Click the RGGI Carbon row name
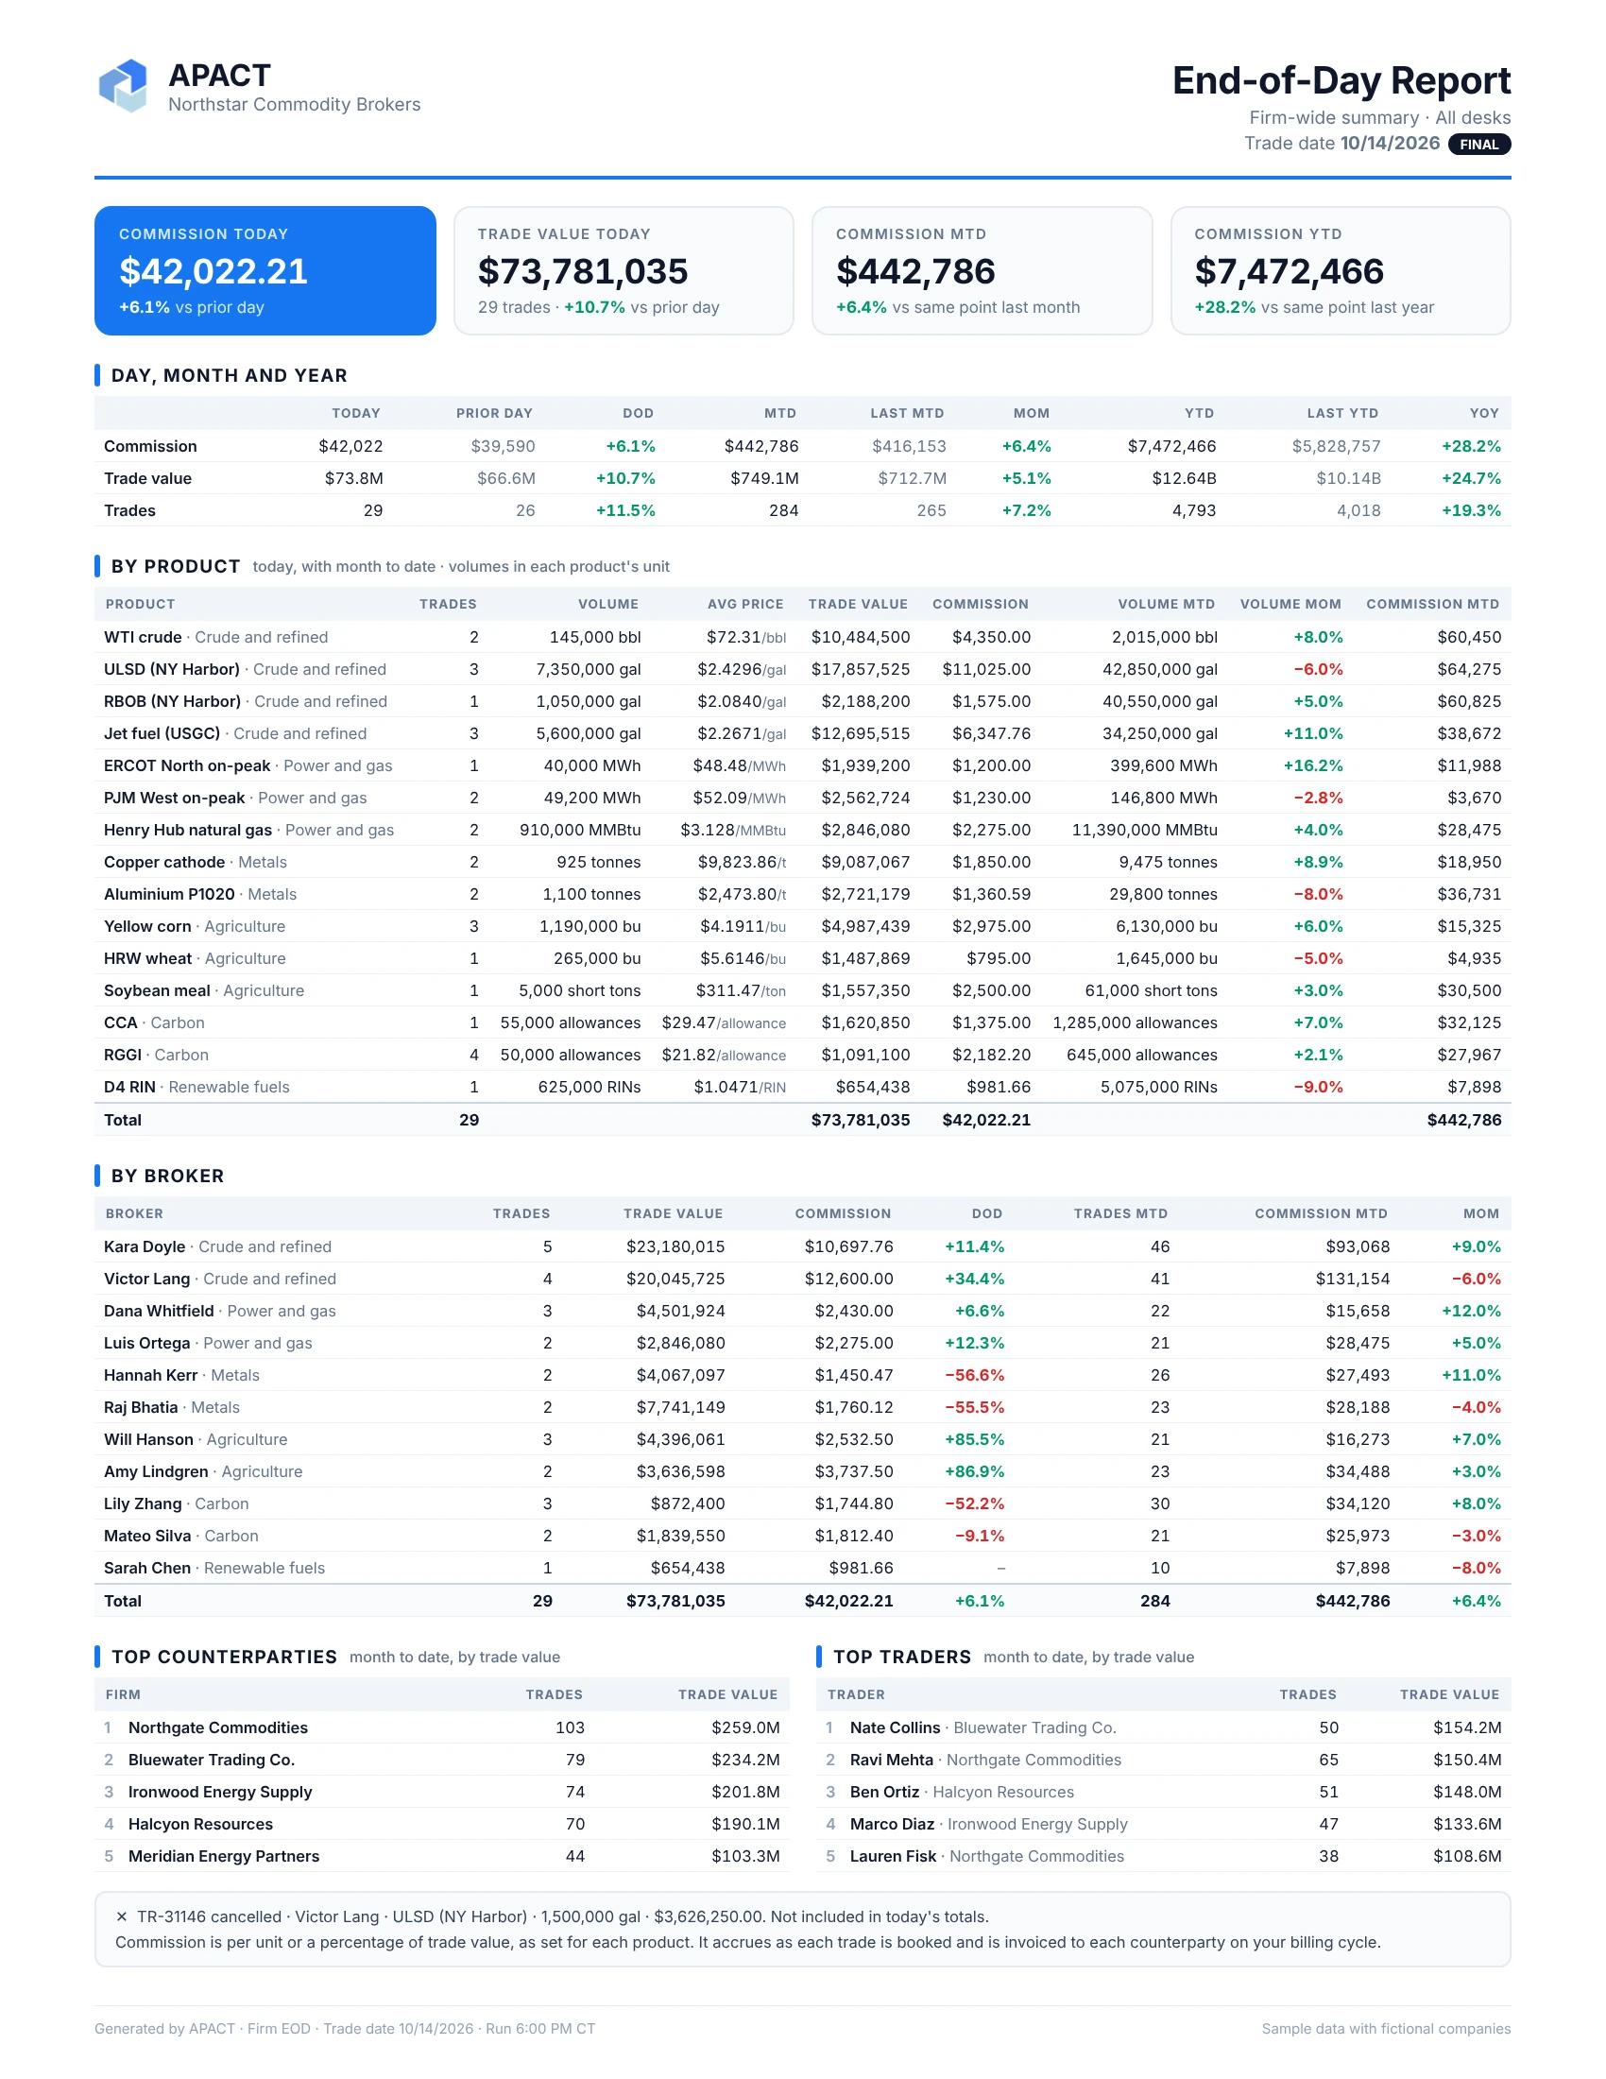This screenshot has width=1606, height=2079. tap(156, 1055)
